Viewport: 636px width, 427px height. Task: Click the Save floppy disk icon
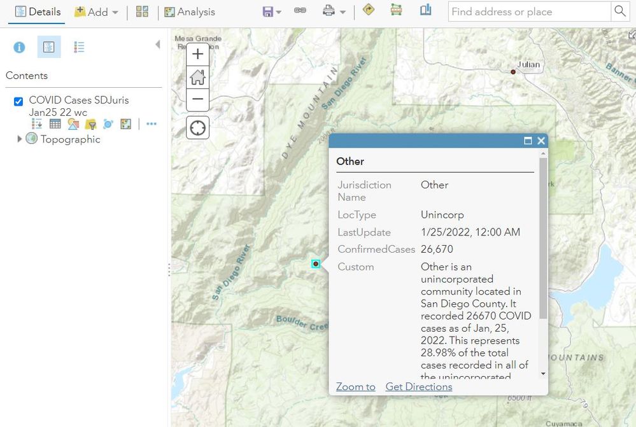pyautogui.click(x=267, y=11)
